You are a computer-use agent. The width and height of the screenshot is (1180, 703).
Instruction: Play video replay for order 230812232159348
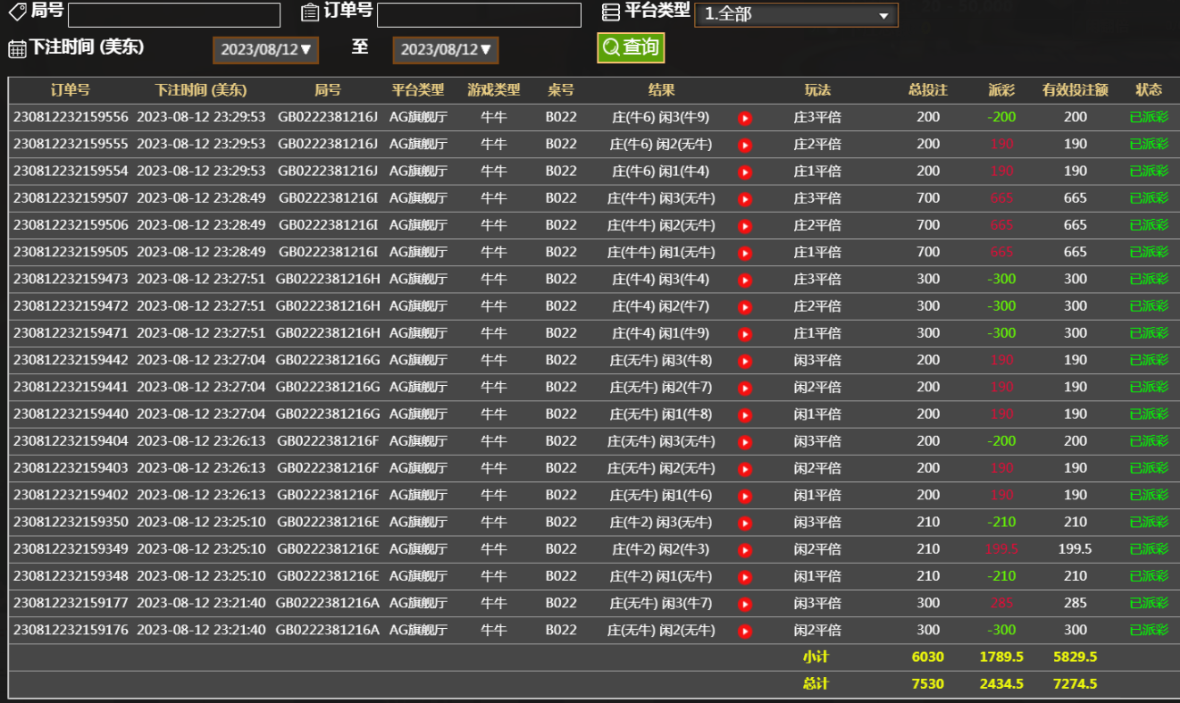[x=745, y=577]
